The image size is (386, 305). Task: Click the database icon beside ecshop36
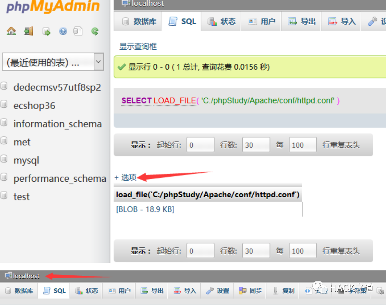click(4, 104)
